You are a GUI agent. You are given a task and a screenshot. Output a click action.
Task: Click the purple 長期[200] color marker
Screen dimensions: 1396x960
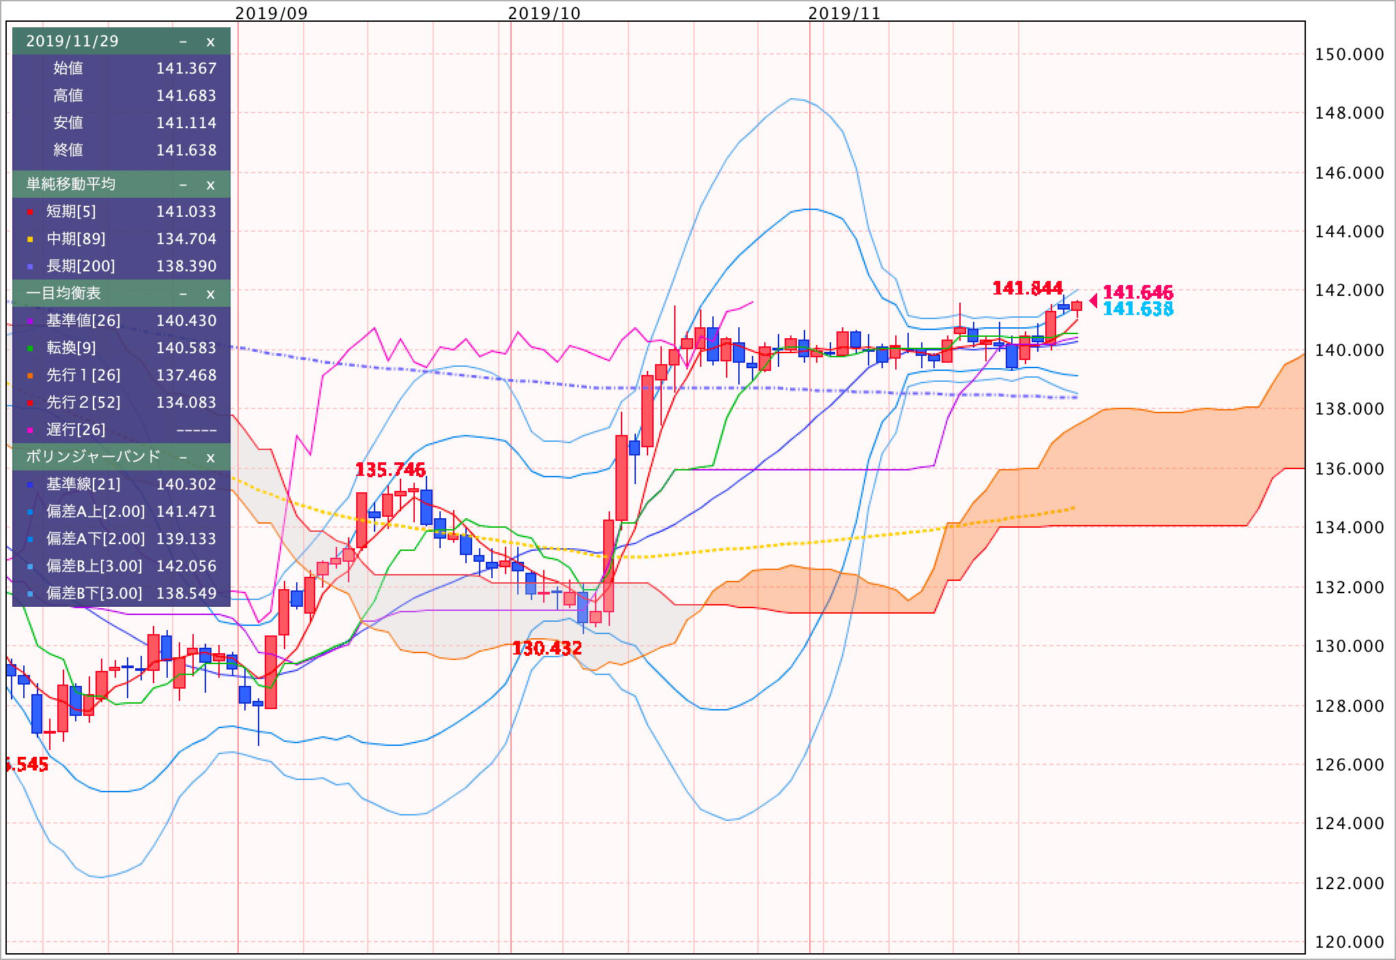[x=30, y=267]
